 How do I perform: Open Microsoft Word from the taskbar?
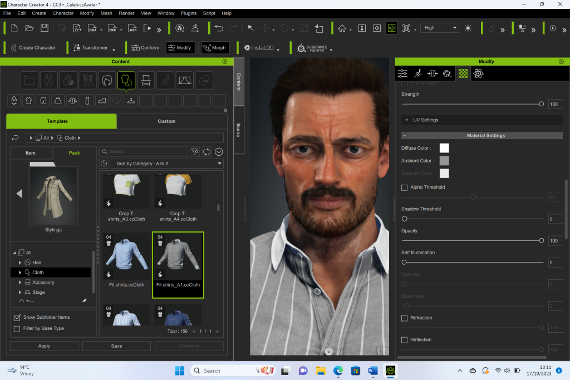tap(372, 371)
